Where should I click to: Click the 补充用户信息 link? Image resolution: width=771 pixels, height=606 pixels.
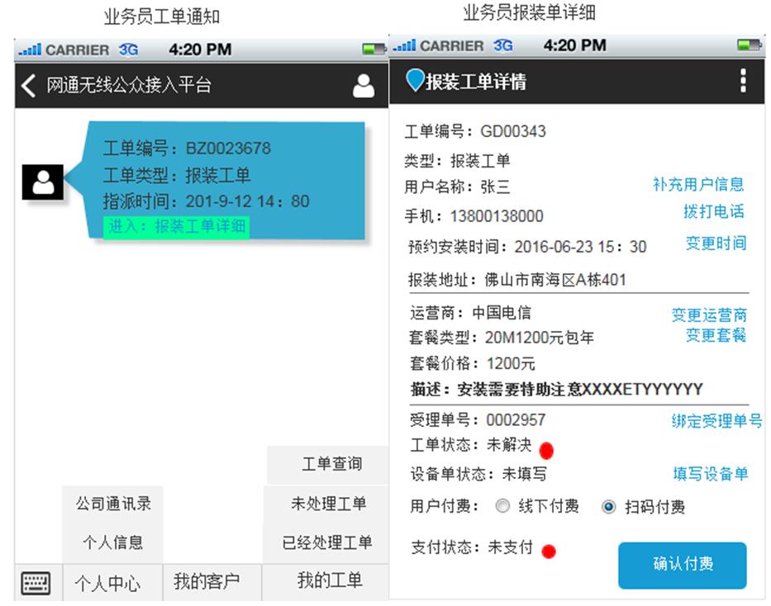(698, 184)
